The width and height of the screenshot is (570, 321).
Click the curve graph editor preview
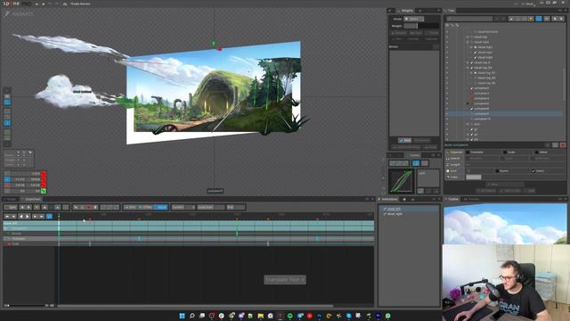[x=401, y=181]
